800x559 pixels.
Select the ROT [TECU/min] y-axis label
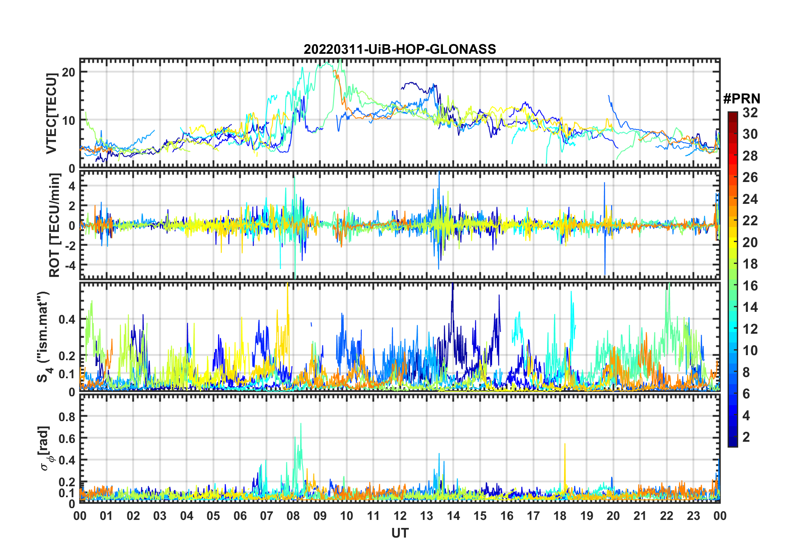[x=55, y=225]
